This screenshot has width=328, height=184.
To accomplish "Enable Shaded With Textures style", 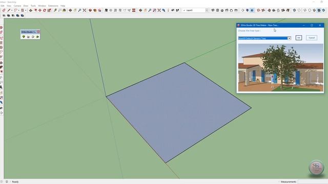I will [x=319, y=10].
